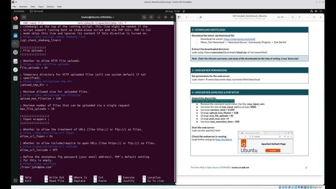
Task: Open search in the Terminal header bar
Action: [144, 17]
